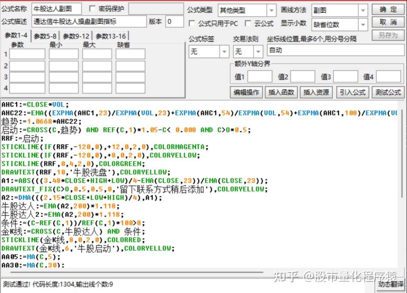Switch to the 参数5-8 tab
The image size is (407, 293).
[x=45, y=36]
